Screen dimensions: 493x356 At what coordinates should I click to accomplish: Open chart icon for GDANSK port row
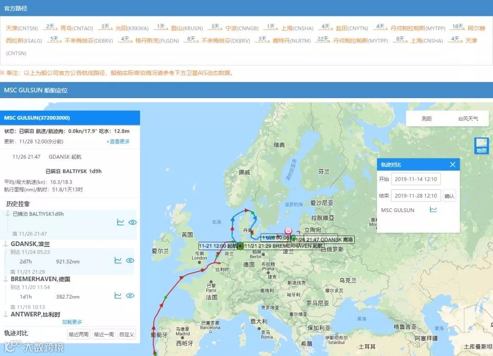click(118, 261)
